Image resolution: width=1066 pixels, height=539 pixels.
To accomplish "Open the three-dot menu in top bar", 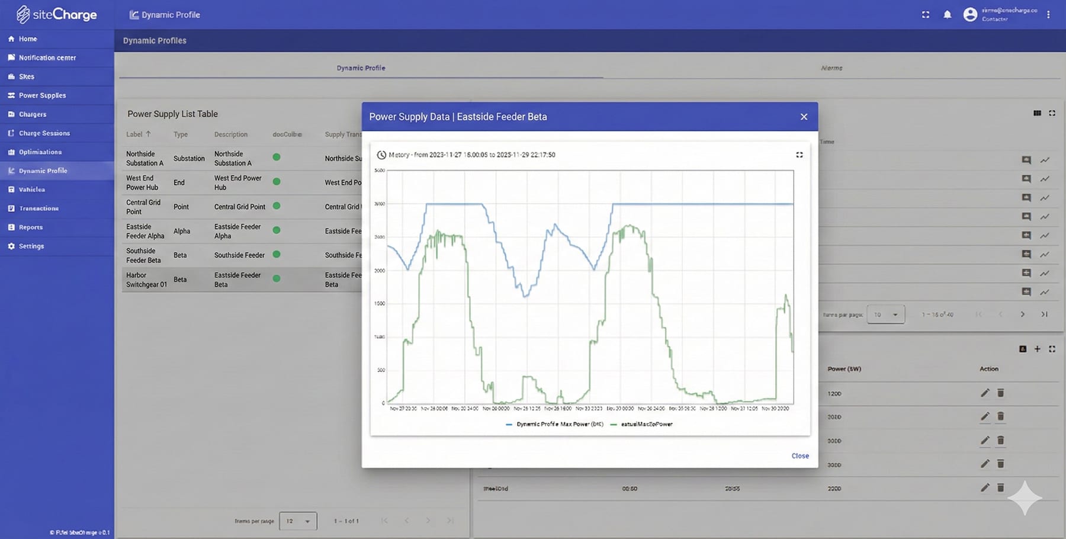I will pyautogui.click(x=1048, y=15).
